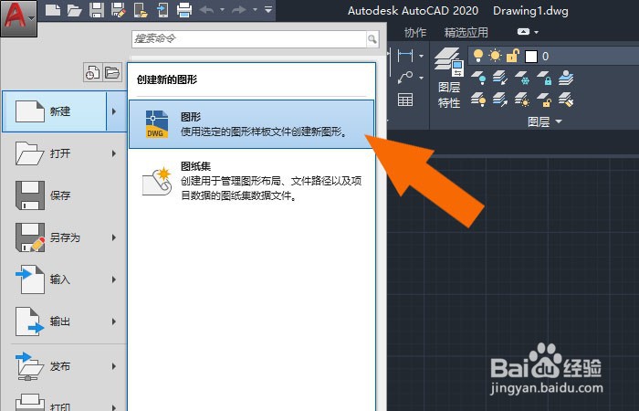
Task: Select the 输出 menu item
Action: click(x=54, y=321)
